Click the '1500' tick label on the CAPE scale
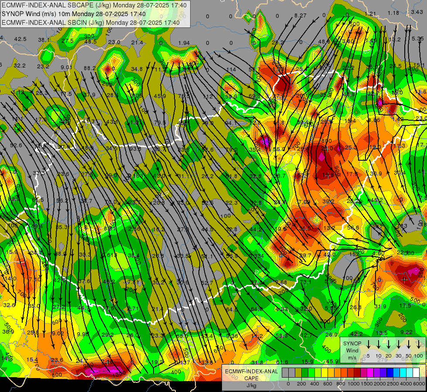 click(x=367, y=384)
